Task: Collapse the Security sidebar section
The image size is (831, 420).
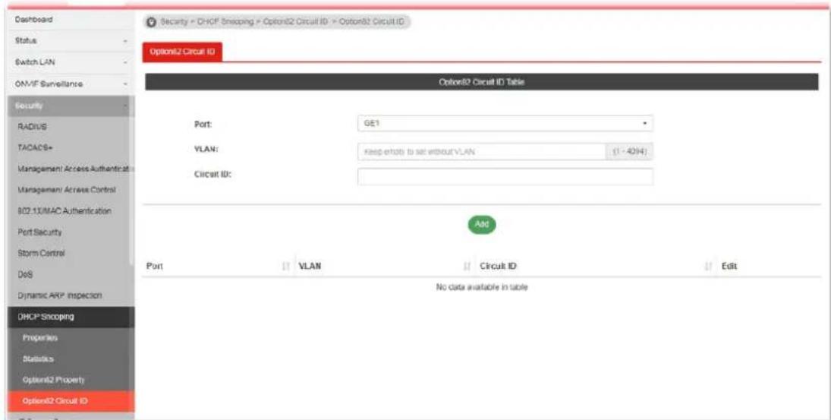Action: point(71,106)
